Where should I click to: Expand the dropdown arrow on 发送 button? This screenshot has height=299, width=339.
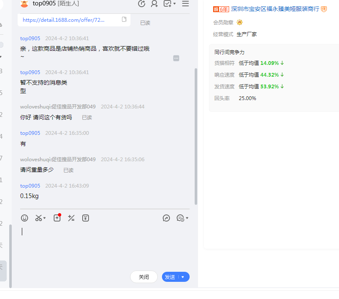[183, 277]
